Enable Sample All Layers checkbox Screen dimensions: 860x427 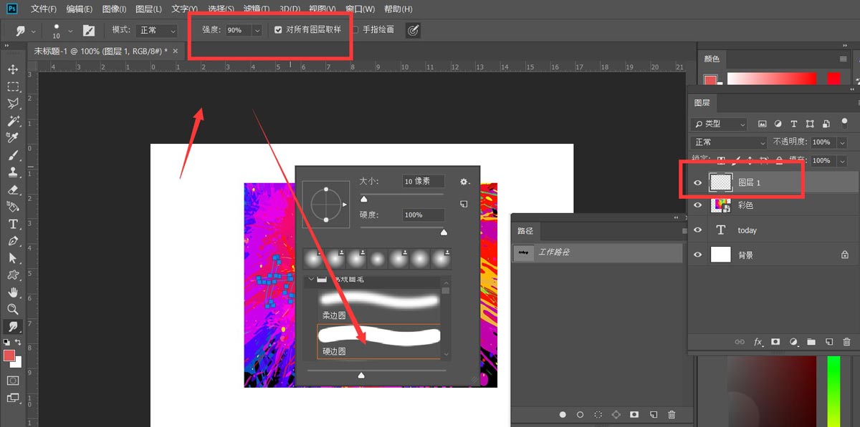(279, 30)
